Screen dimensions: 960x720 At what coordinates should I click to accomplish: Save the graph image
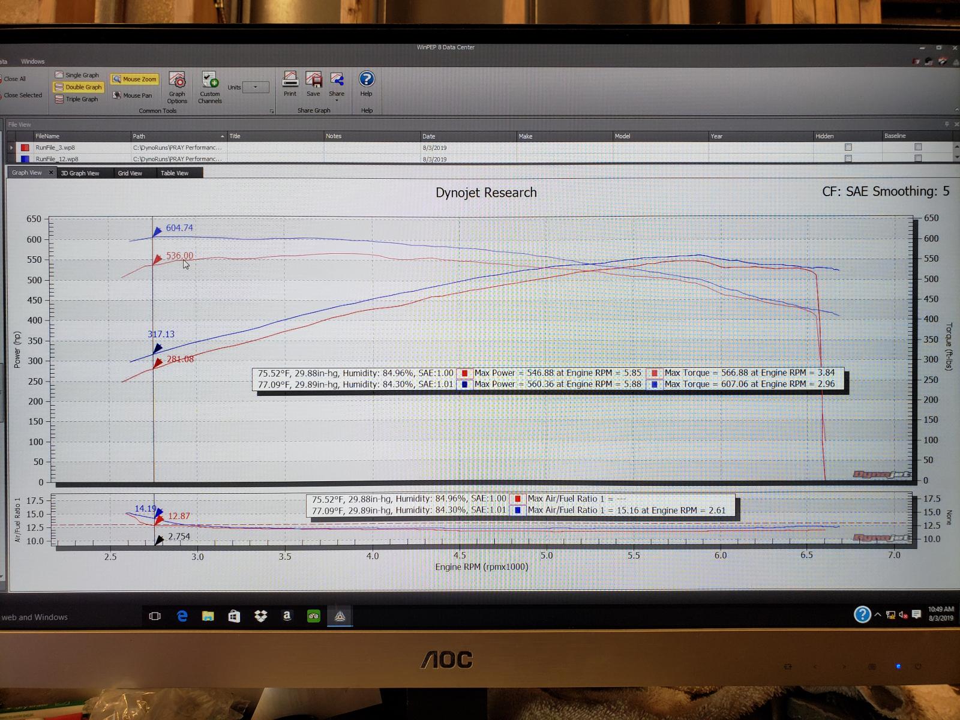(313, 83)
